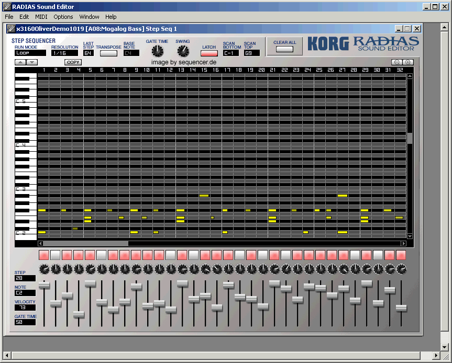
Task: Click the C2 piano key
Action: point(26,233)
